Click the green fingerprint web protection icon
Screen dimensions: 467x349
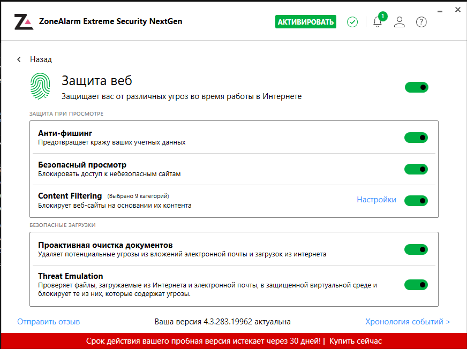point(40,86)
